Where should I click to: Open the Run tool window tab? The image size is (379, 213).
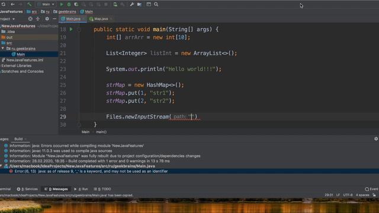[x=81, y=189]
